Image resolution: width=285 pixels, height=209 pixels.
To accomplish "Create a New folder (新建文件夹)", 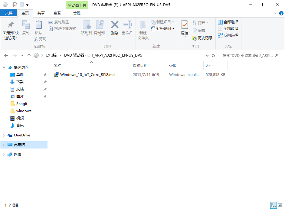I will [x=143, y=30].
